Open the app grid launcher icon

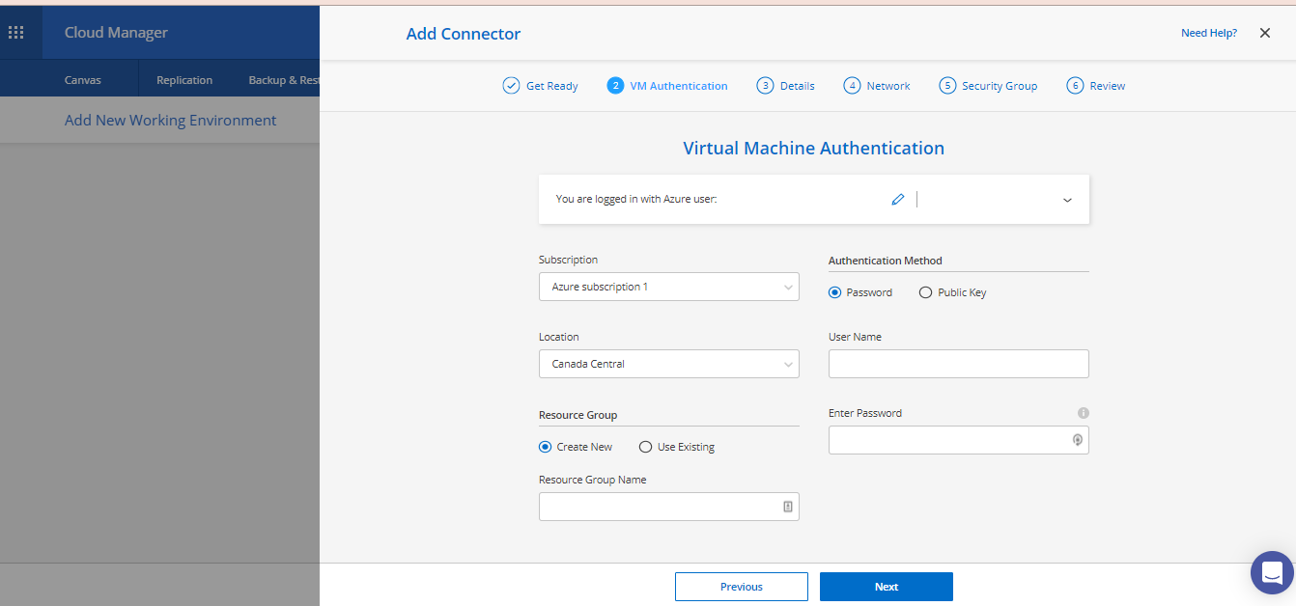point(16,33)
